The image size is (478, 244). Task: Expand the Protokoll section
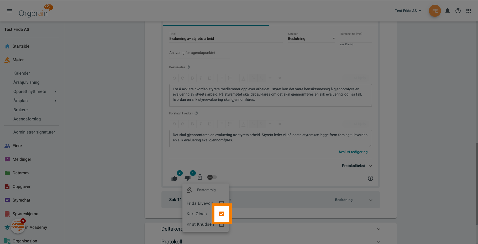click(x=379, y=242)
